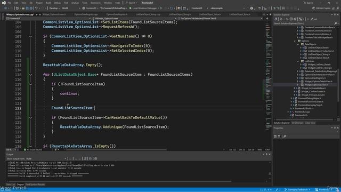
Task: Open the UWidget_OptionsScreen class navigation dropdown
Action: 134,19
